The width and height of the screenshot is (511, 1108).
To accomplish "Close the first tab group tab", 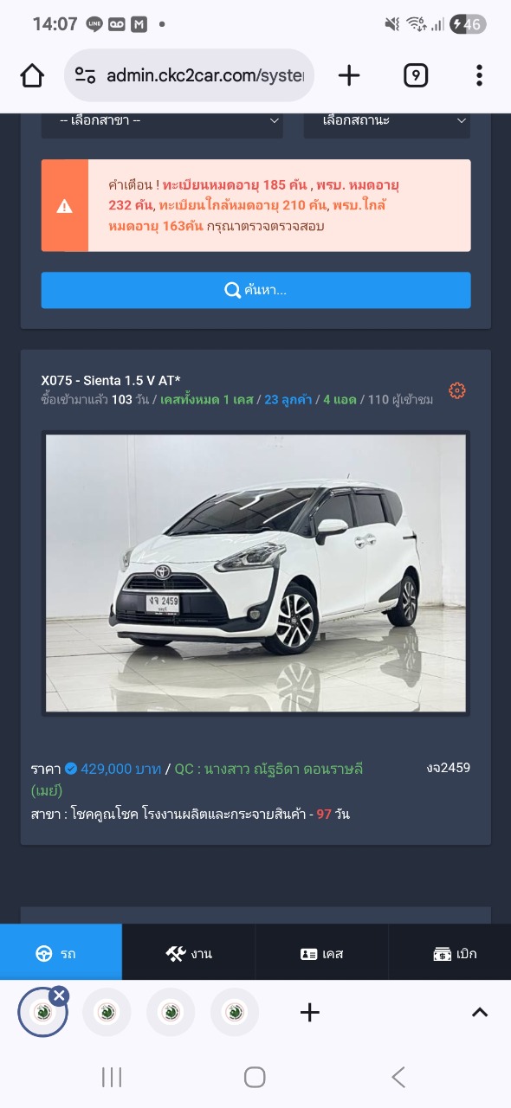I will (59, 995).
